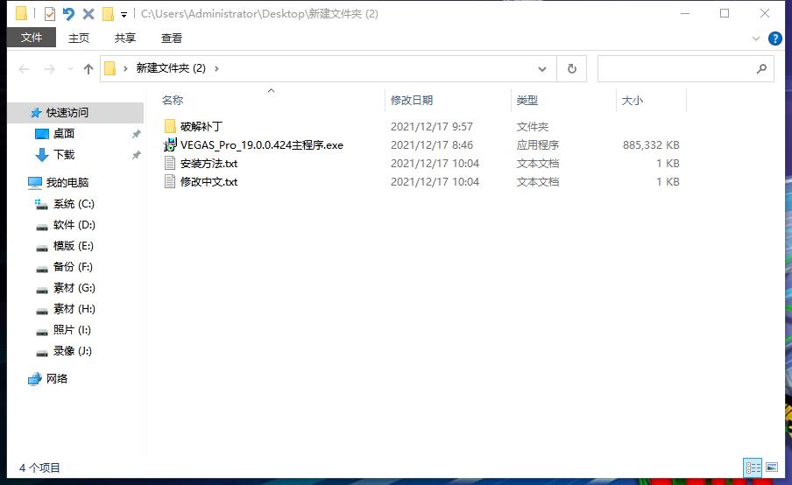Open drive 系统 (C:)
Screen dimensions: 792x485
pyautogui.click(x=74, y=204)
